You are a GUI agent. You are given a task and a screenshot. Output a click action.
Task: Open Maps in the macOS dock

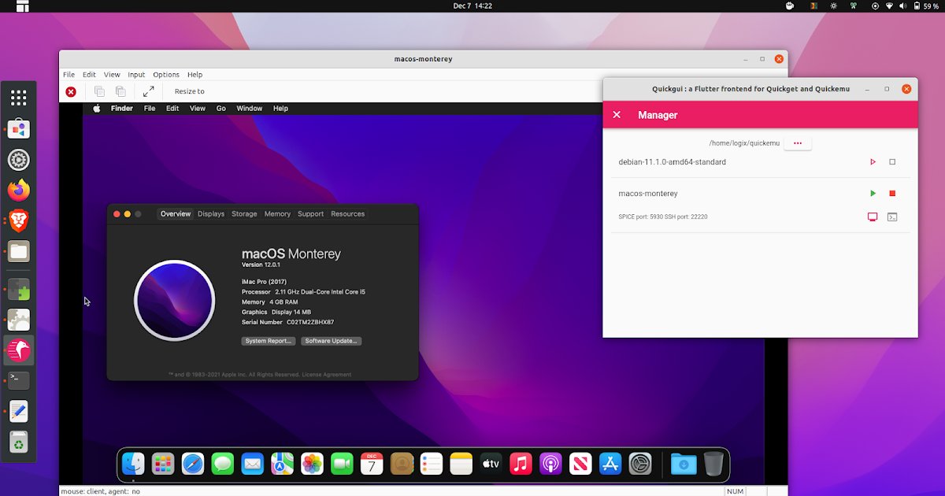click(x=282, y=464)
